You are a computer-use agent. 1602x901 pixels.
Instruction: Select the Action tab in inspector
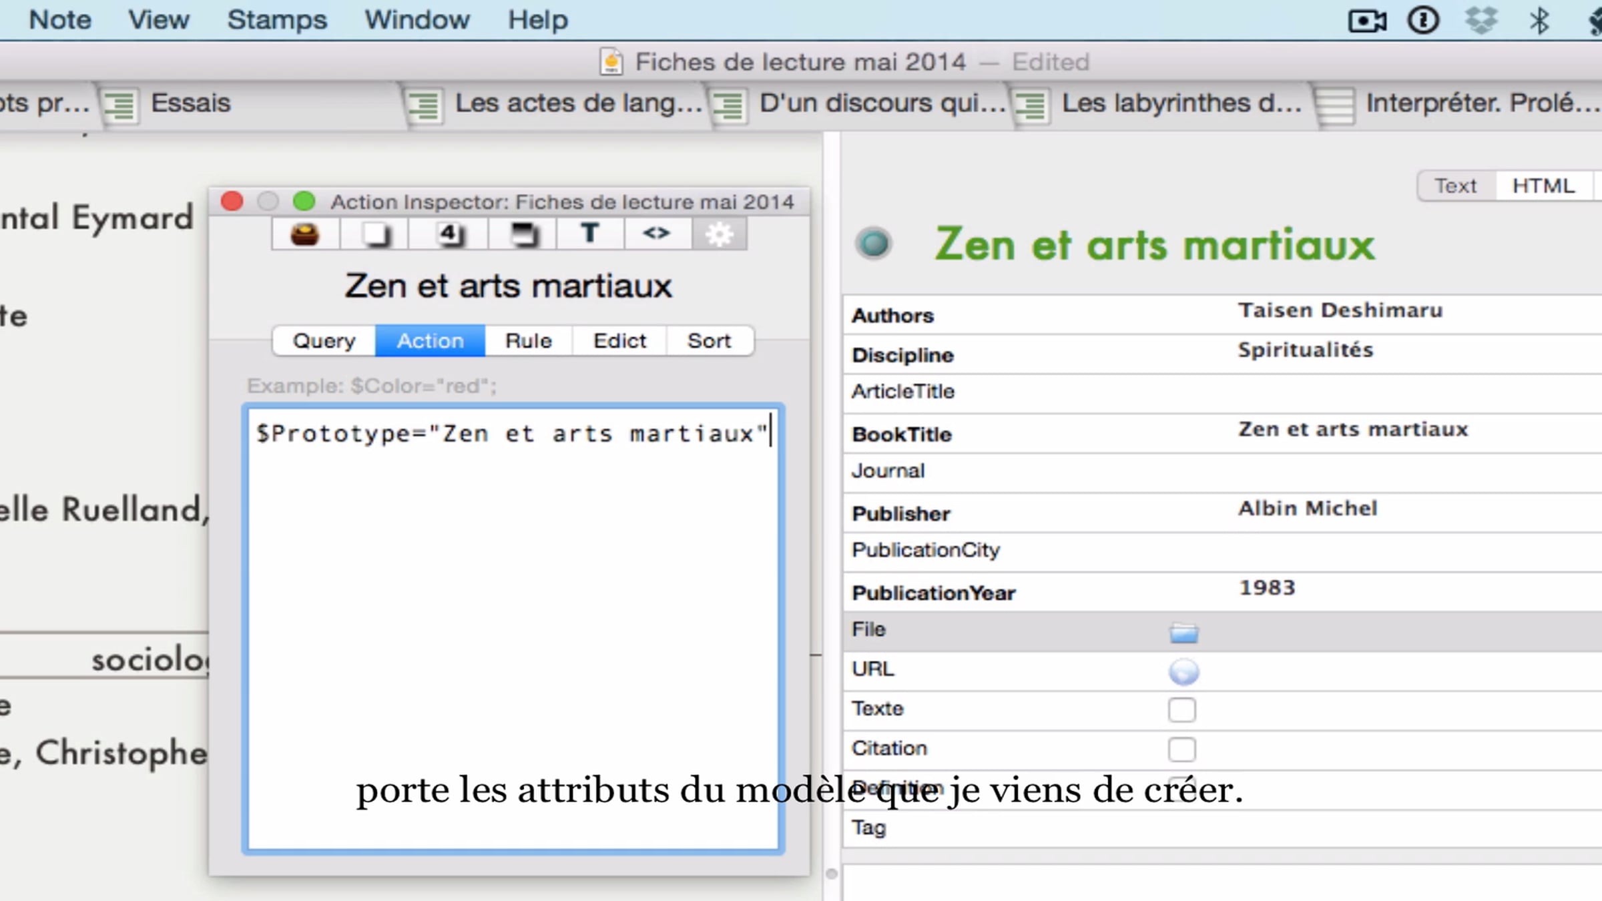pyautogui.click(x=430, y=341)
